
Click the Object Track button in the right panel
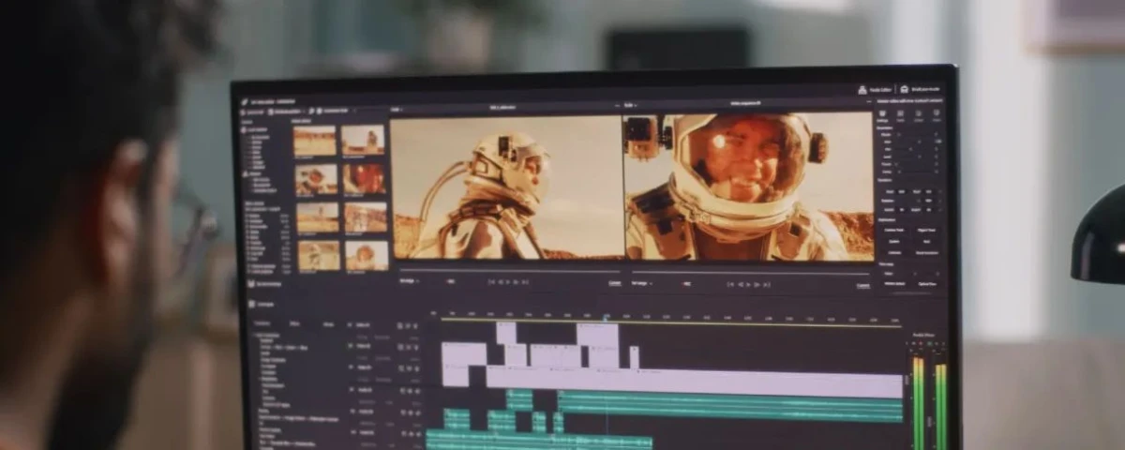[927, 230]
